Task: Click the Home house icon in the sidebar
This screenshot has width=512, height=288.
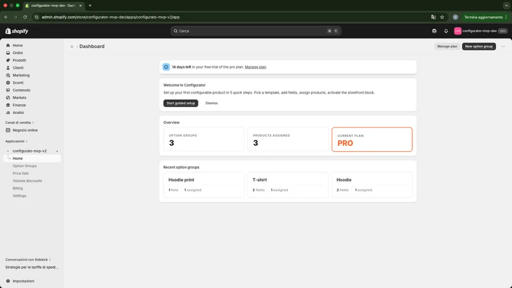Action: coord(8,45)
